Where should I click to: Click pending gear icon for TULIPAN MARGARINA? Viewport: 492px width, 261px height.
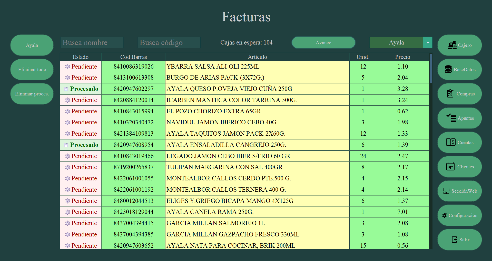pyautogui.click(x=67, y=167)
